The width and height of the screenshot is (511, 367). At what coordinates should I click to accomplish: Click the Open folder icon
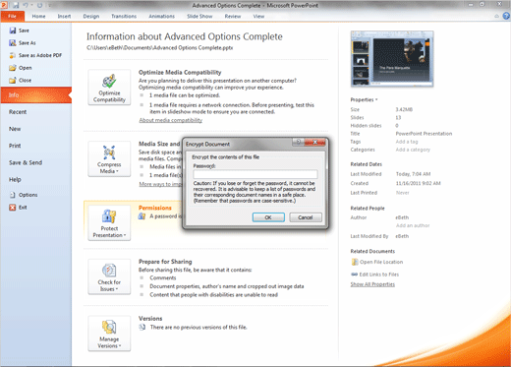pos(13,68)
